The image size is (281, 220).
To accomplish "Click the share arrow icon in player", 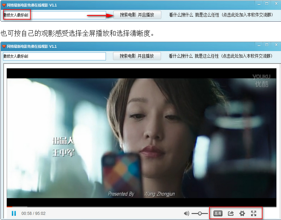I will pyautogui.click(x=231, y=213).
